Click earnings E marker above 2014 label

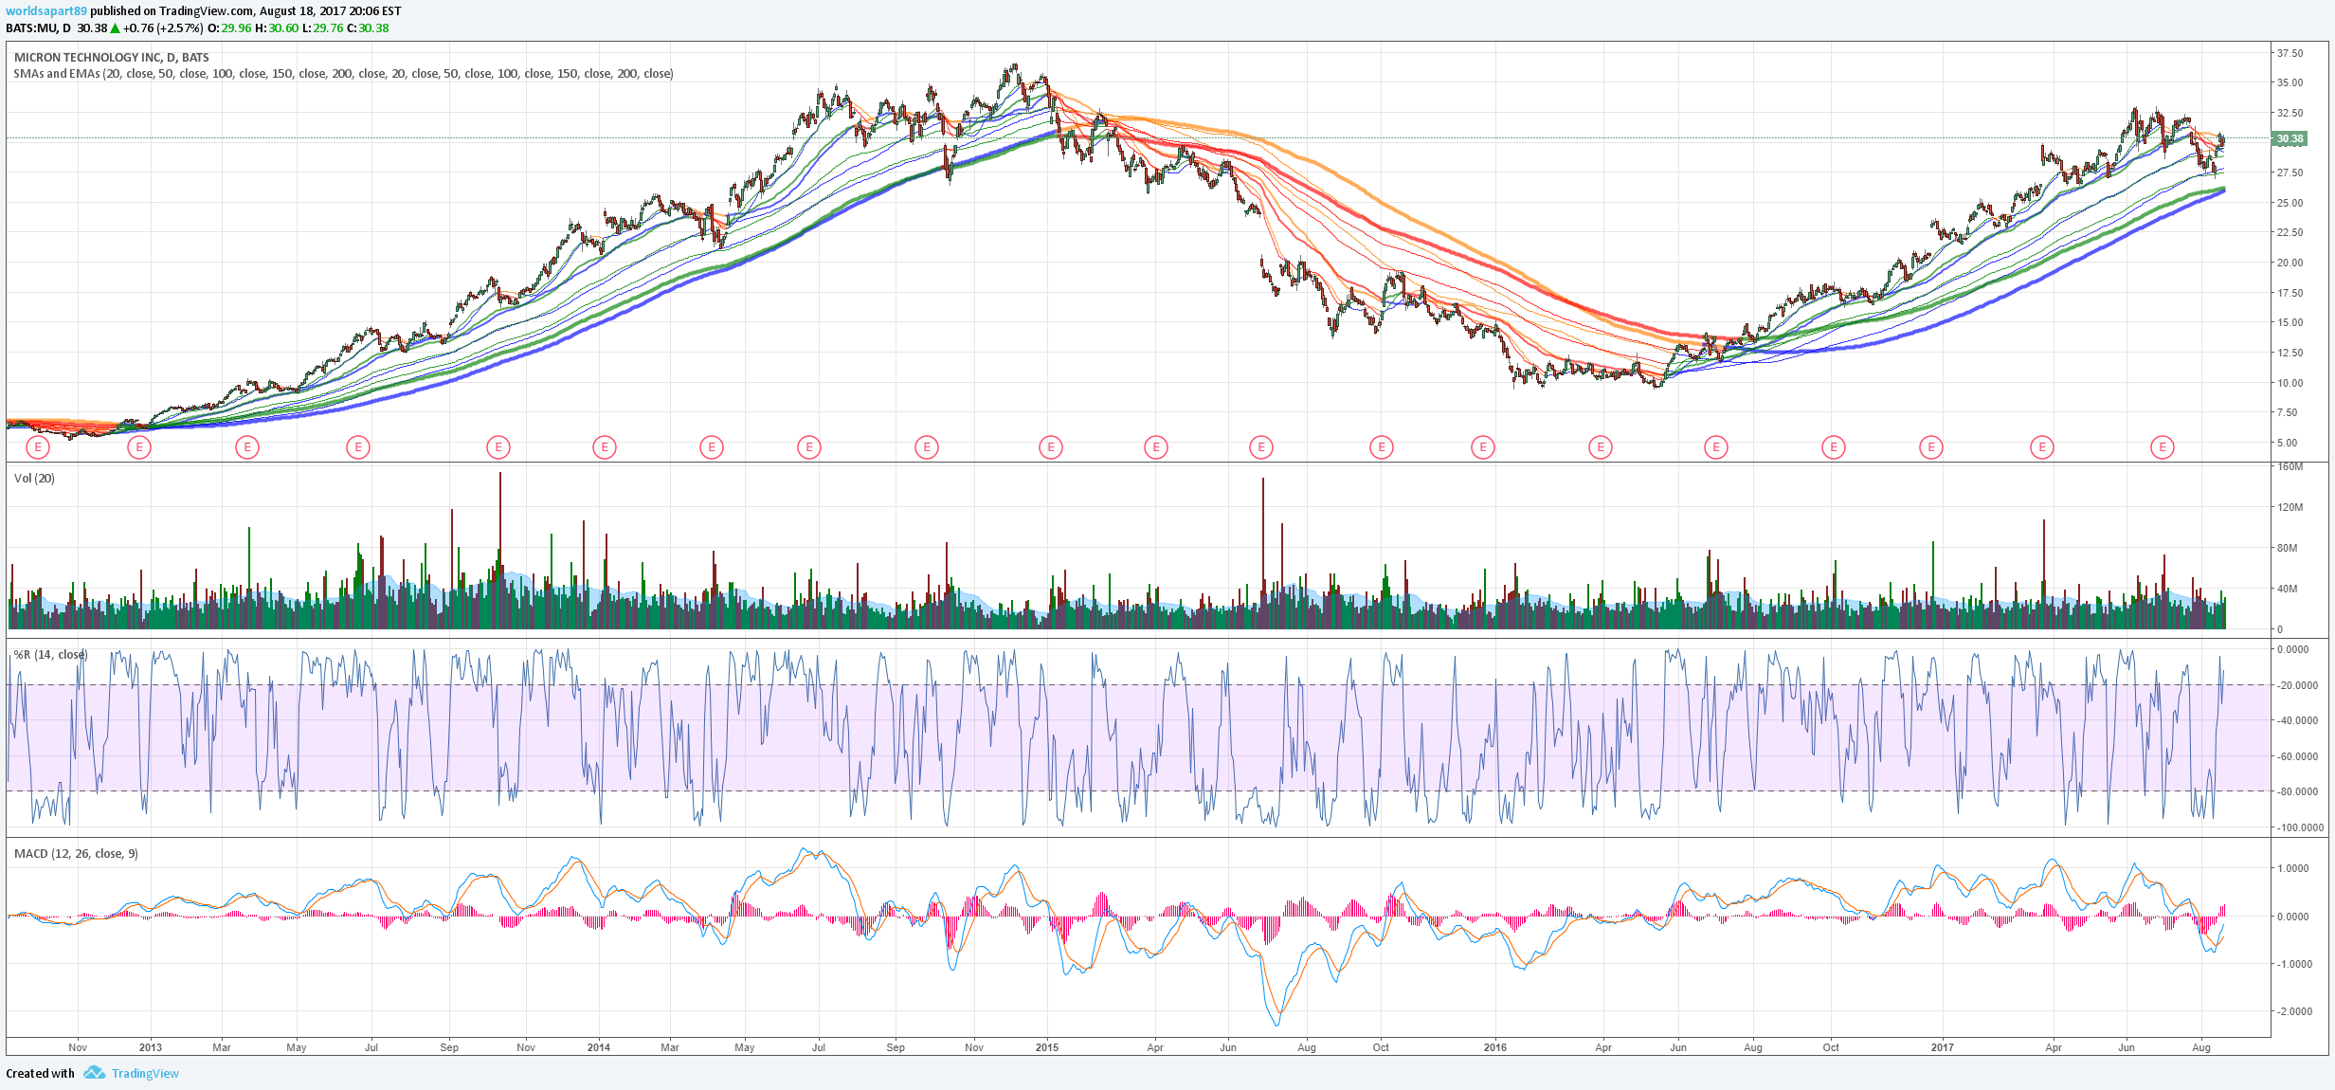tap(605, 447)
